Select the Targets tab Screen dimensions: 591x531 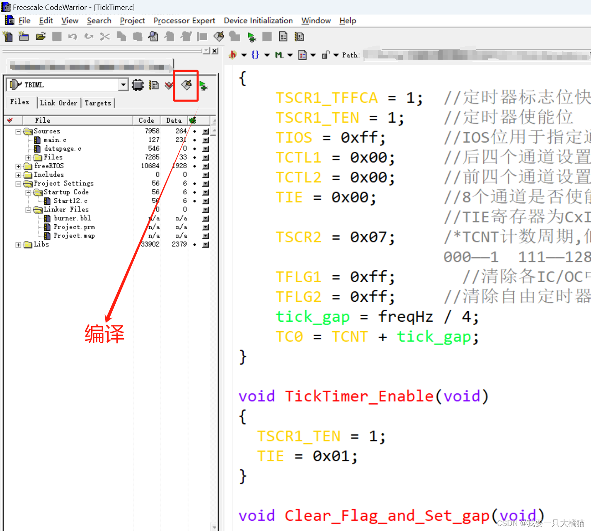point(98,102)
